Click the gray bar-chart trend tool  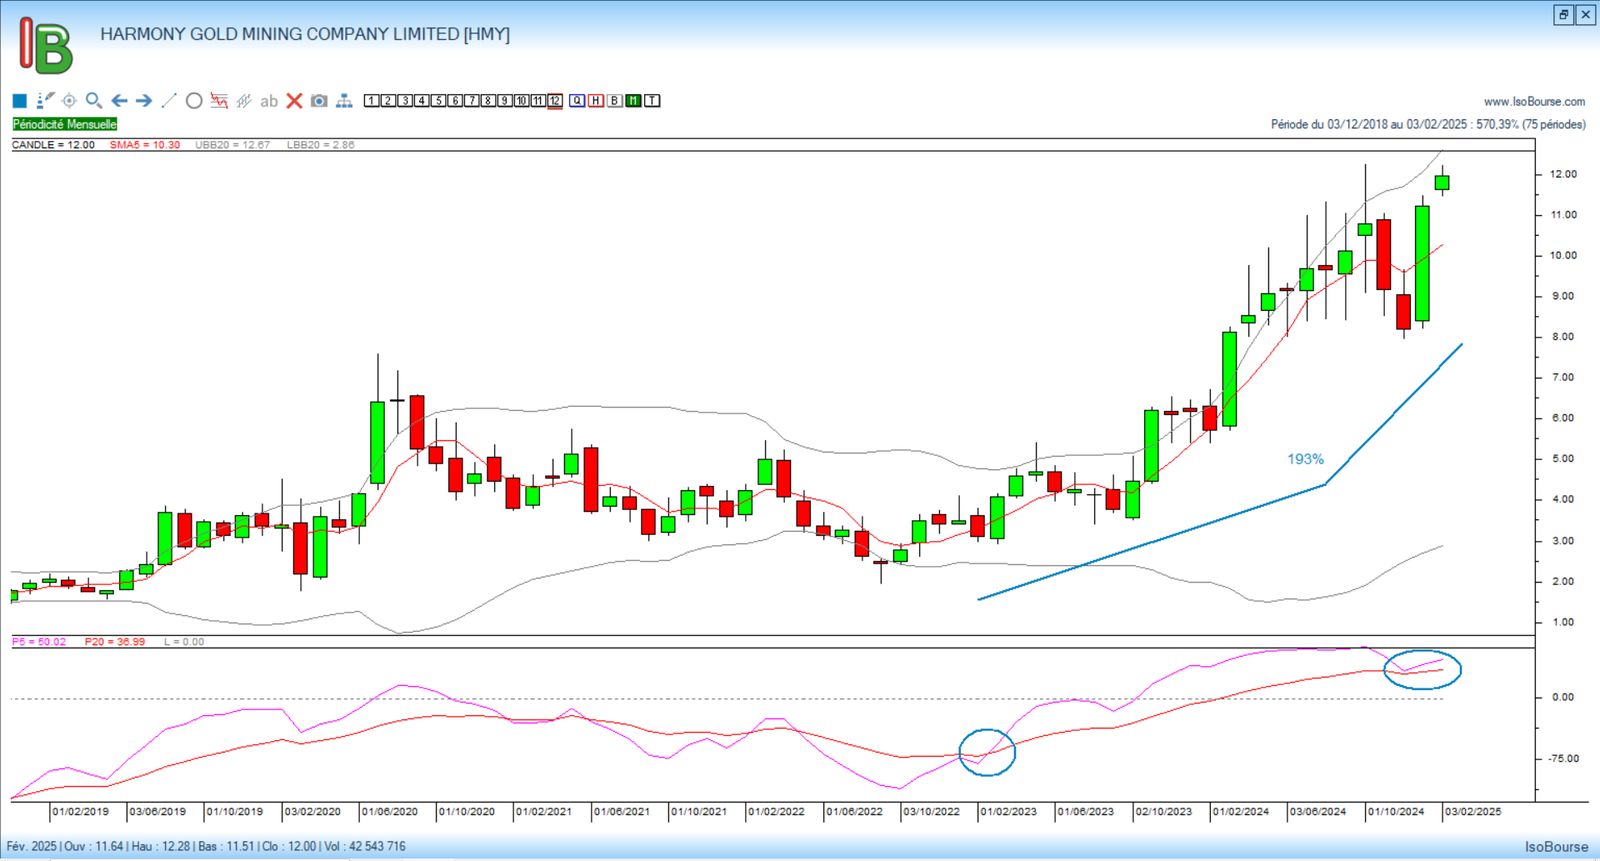(243, 101)
